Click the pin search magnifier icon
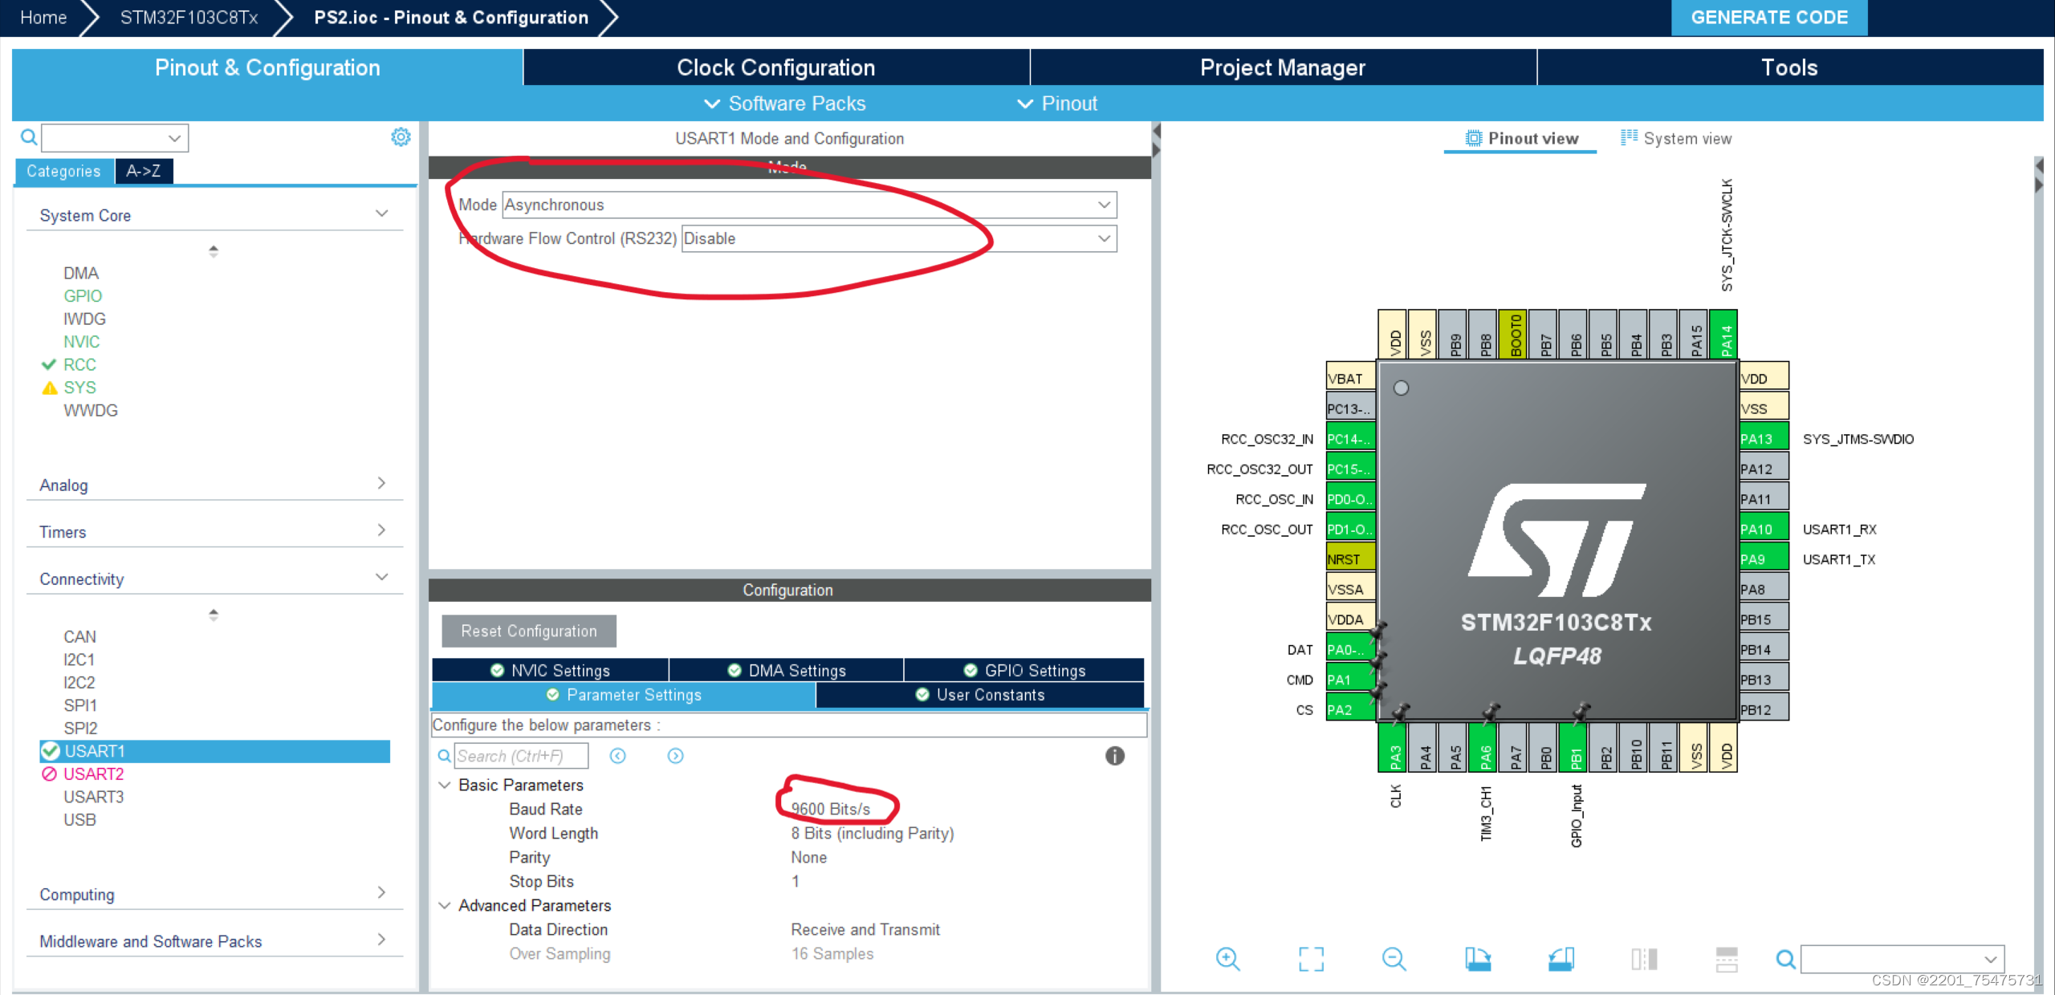 click(x=1785, y=959)
